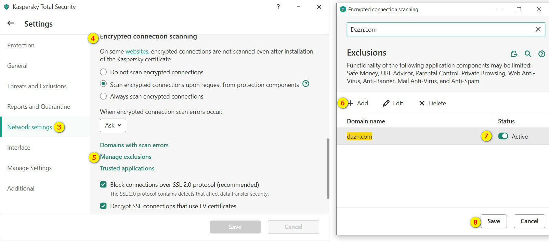Open the Ask scan errors dropdown
The image size is (549, 242).
[x=113, y=125]
